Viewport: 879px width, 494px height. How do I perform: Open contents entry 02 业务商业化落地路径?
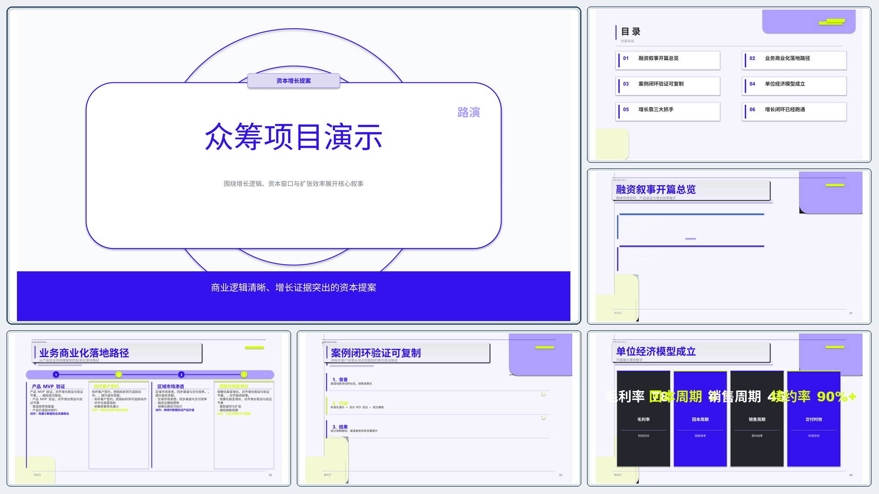(794, 60)
